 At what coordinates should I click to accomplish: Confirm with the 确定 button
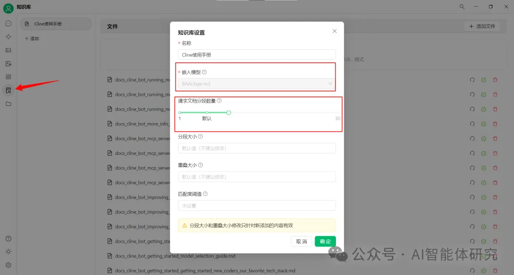325,241
